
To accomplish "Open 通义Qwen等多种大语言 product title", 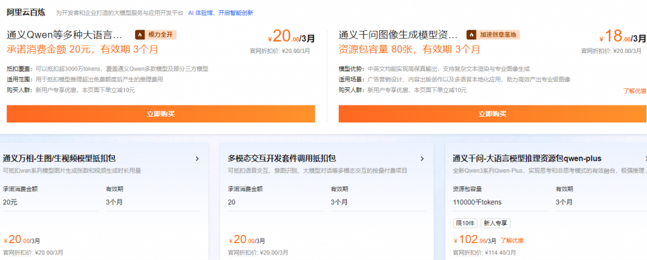I will pos(64,35).
